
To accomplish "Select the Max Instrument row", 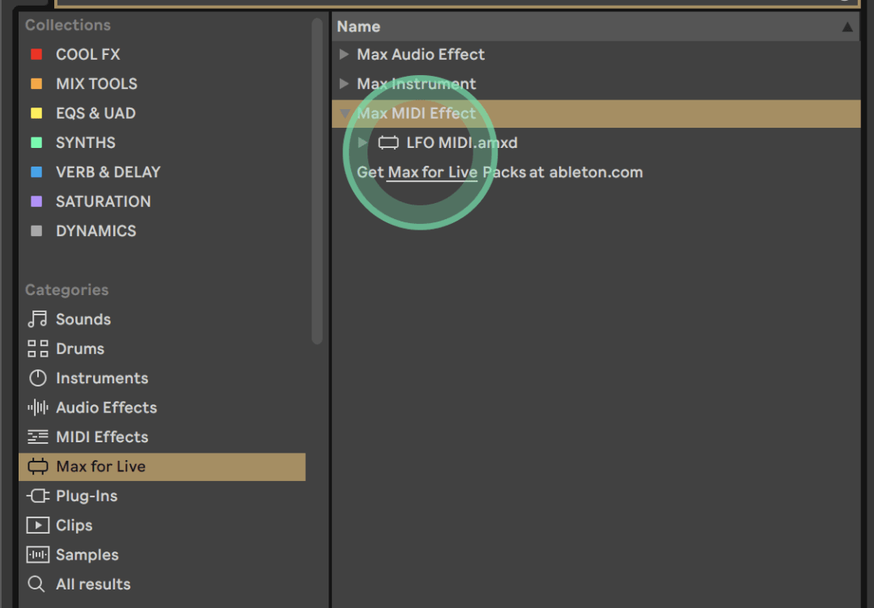I will (x=596, y=83).
